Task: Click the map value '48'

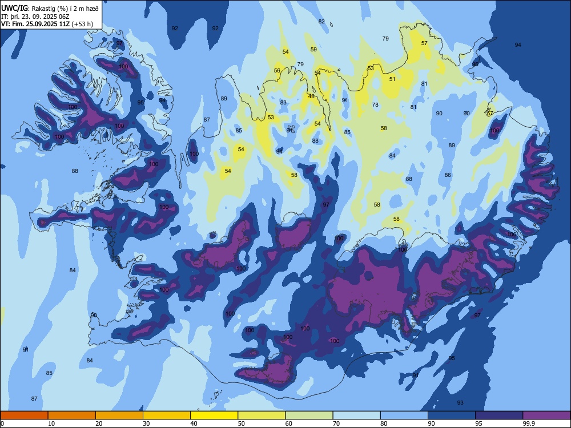Action: (x=311, y=96)
